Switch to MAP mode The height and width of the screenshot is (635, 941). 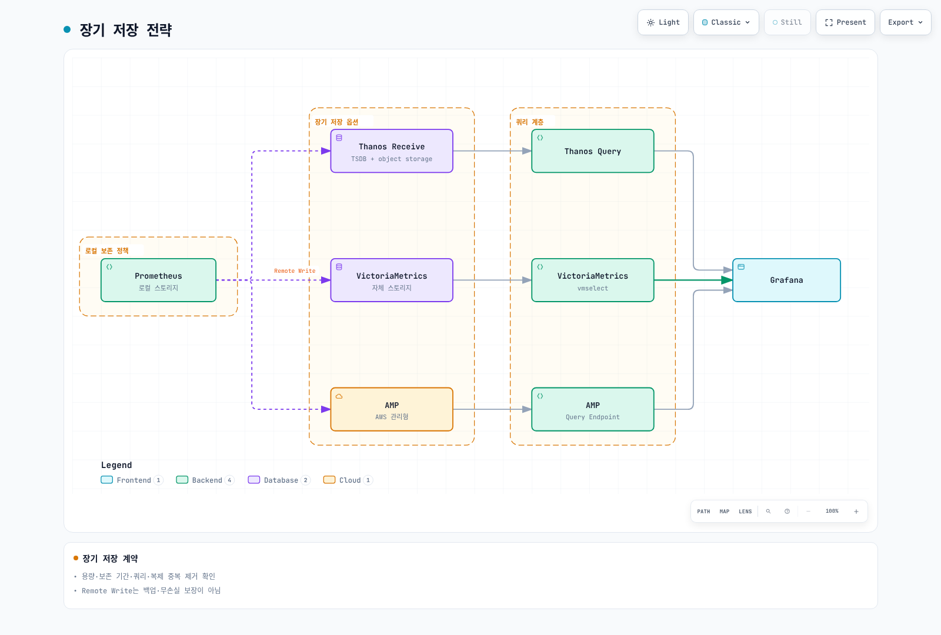[x=725, y=512]
